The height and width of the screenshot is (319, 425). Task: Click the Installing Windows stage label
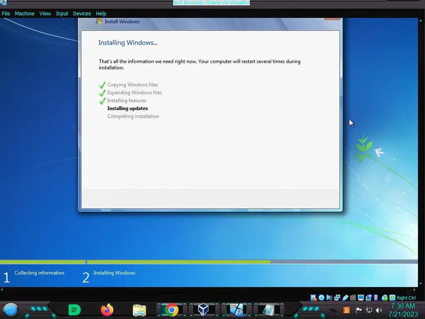(x=115, y=273)
